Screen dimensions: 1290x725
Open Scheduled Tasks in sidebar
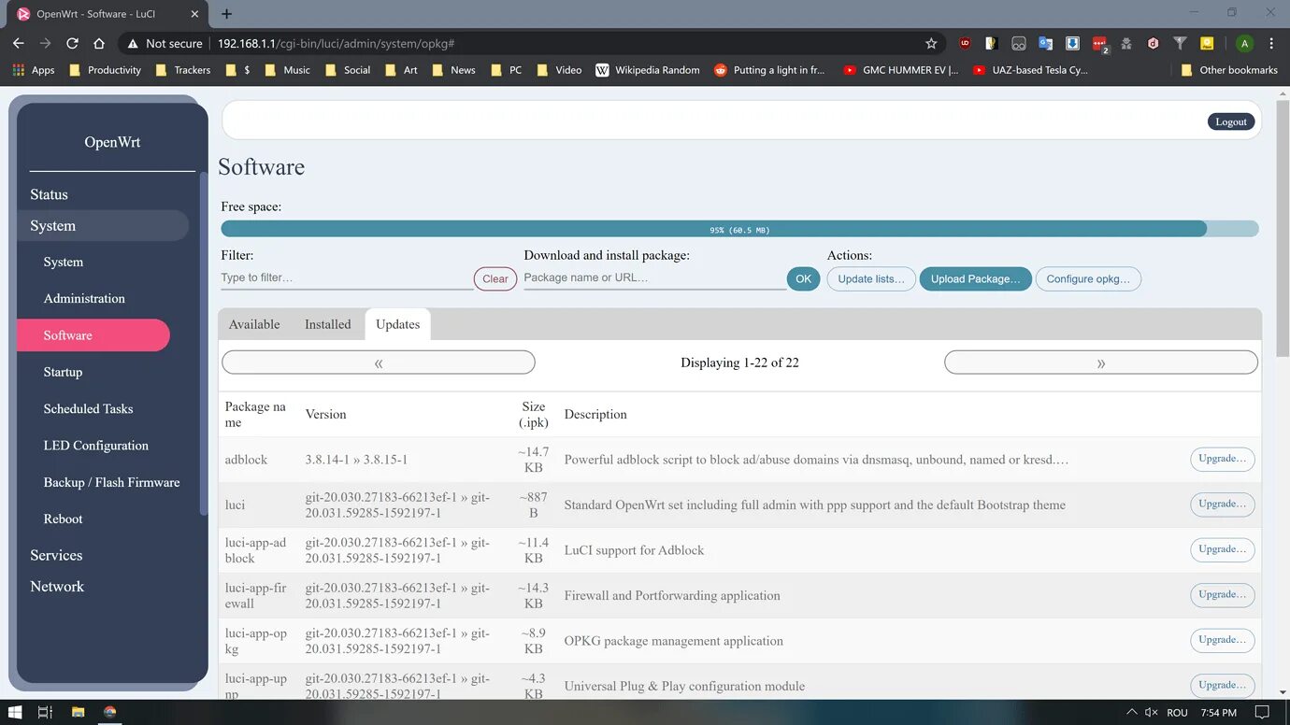coord(88,409)
